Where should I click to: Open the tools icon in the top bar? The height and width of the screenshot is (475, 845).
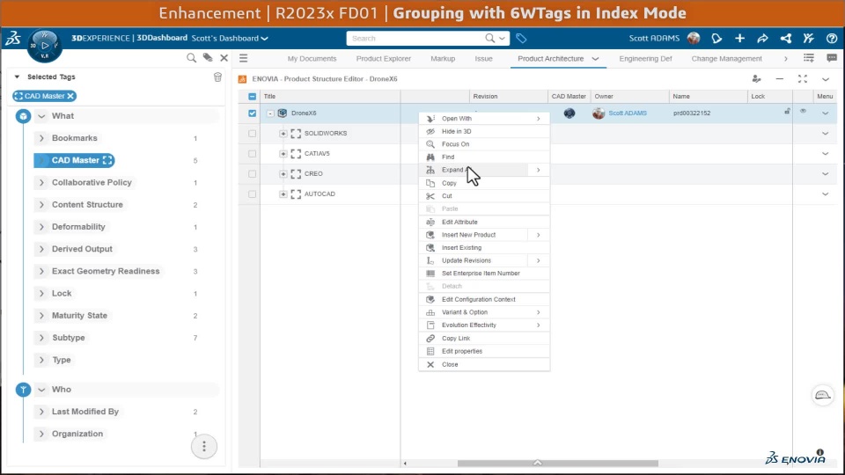click(808, 38)
